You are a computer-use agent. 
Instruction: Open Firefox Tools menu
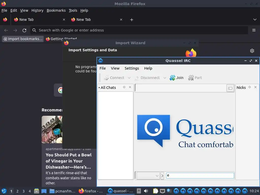pyautogui.click(x=73, y=10)
